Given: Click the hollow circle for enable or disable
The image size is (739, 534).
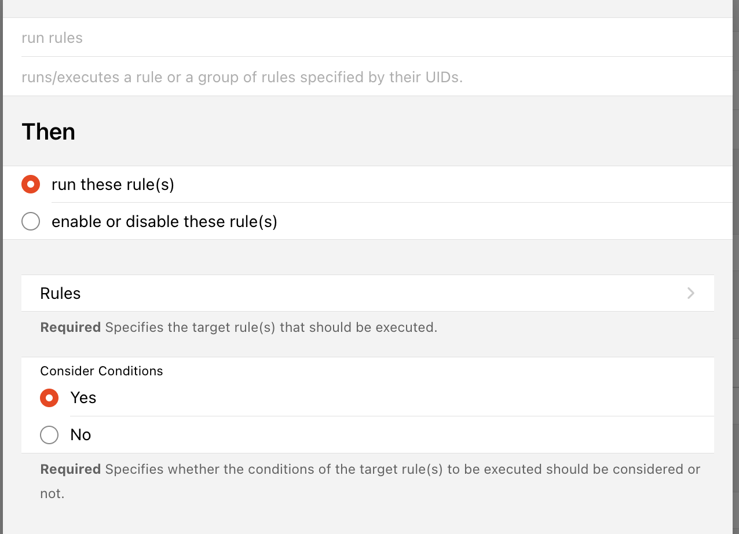Looking at the screenshot, I should tap(31, 221).
